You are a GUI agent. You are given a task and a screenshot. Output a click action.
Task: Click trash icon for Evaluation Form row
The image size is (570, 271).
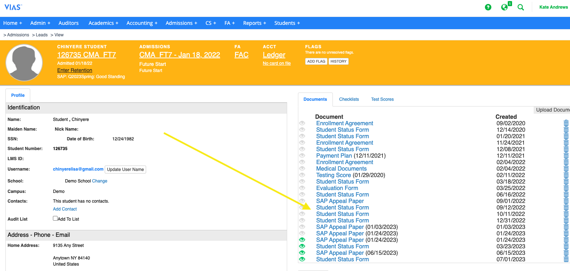(566, 188)
